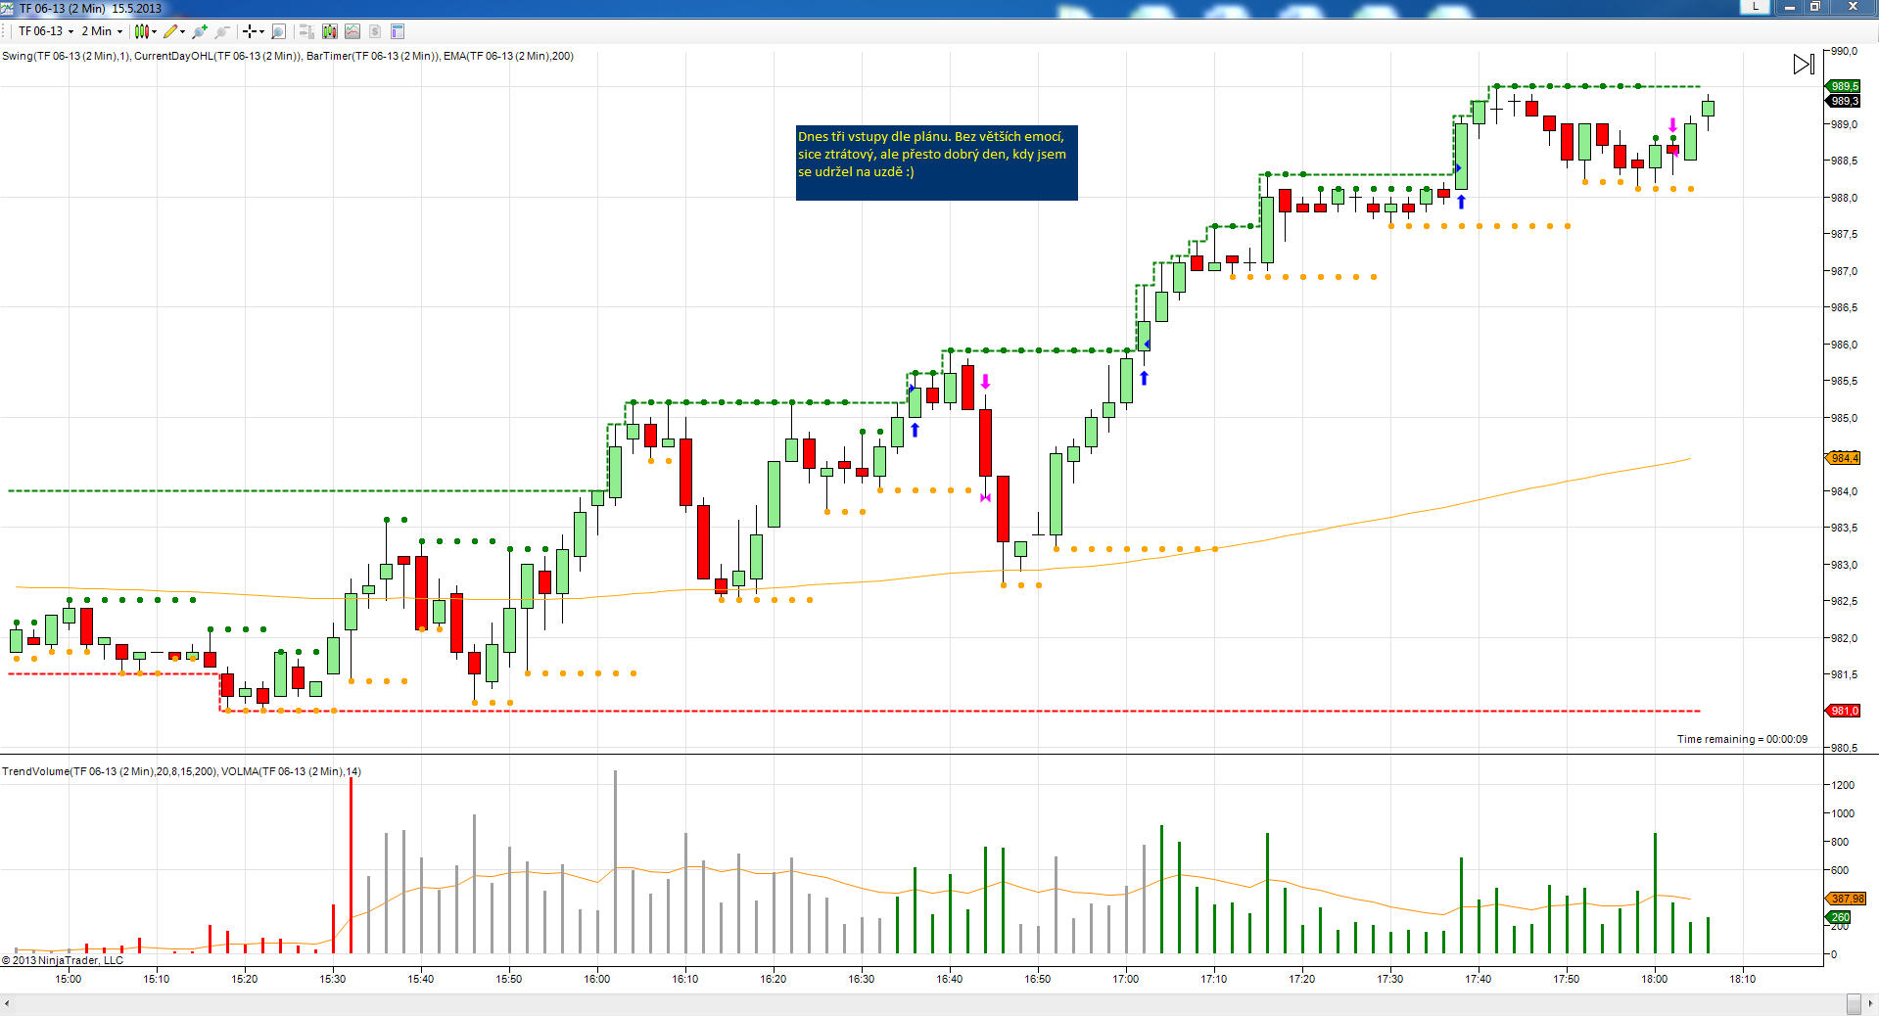1879x1016 pixels.
Task: Click the 1200 volume axis label
Action: click(x=1843, y=785)
